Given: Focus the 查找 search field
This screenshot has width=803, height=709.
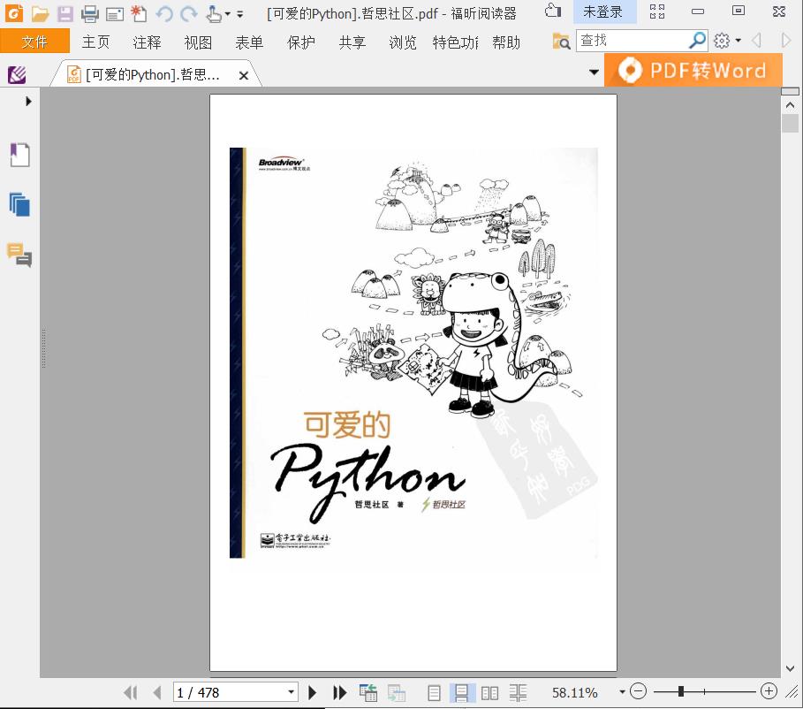Looking at the screenshot, I should [x=633, y=41].
